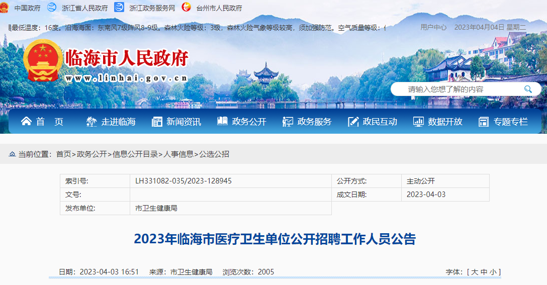547x285 pixels.
Task: Click the open book icon for 政务公开
Action: tap(222, 121)
